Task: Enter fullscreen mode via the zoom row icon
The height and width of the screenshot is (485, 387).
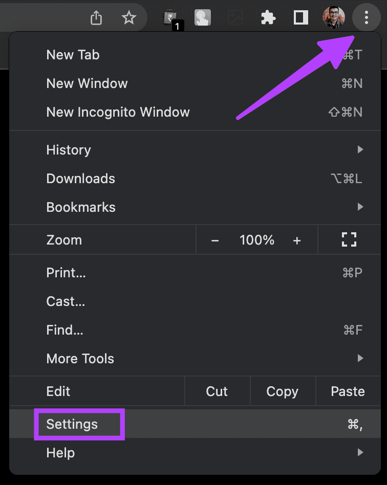Action: click(349, 240)
